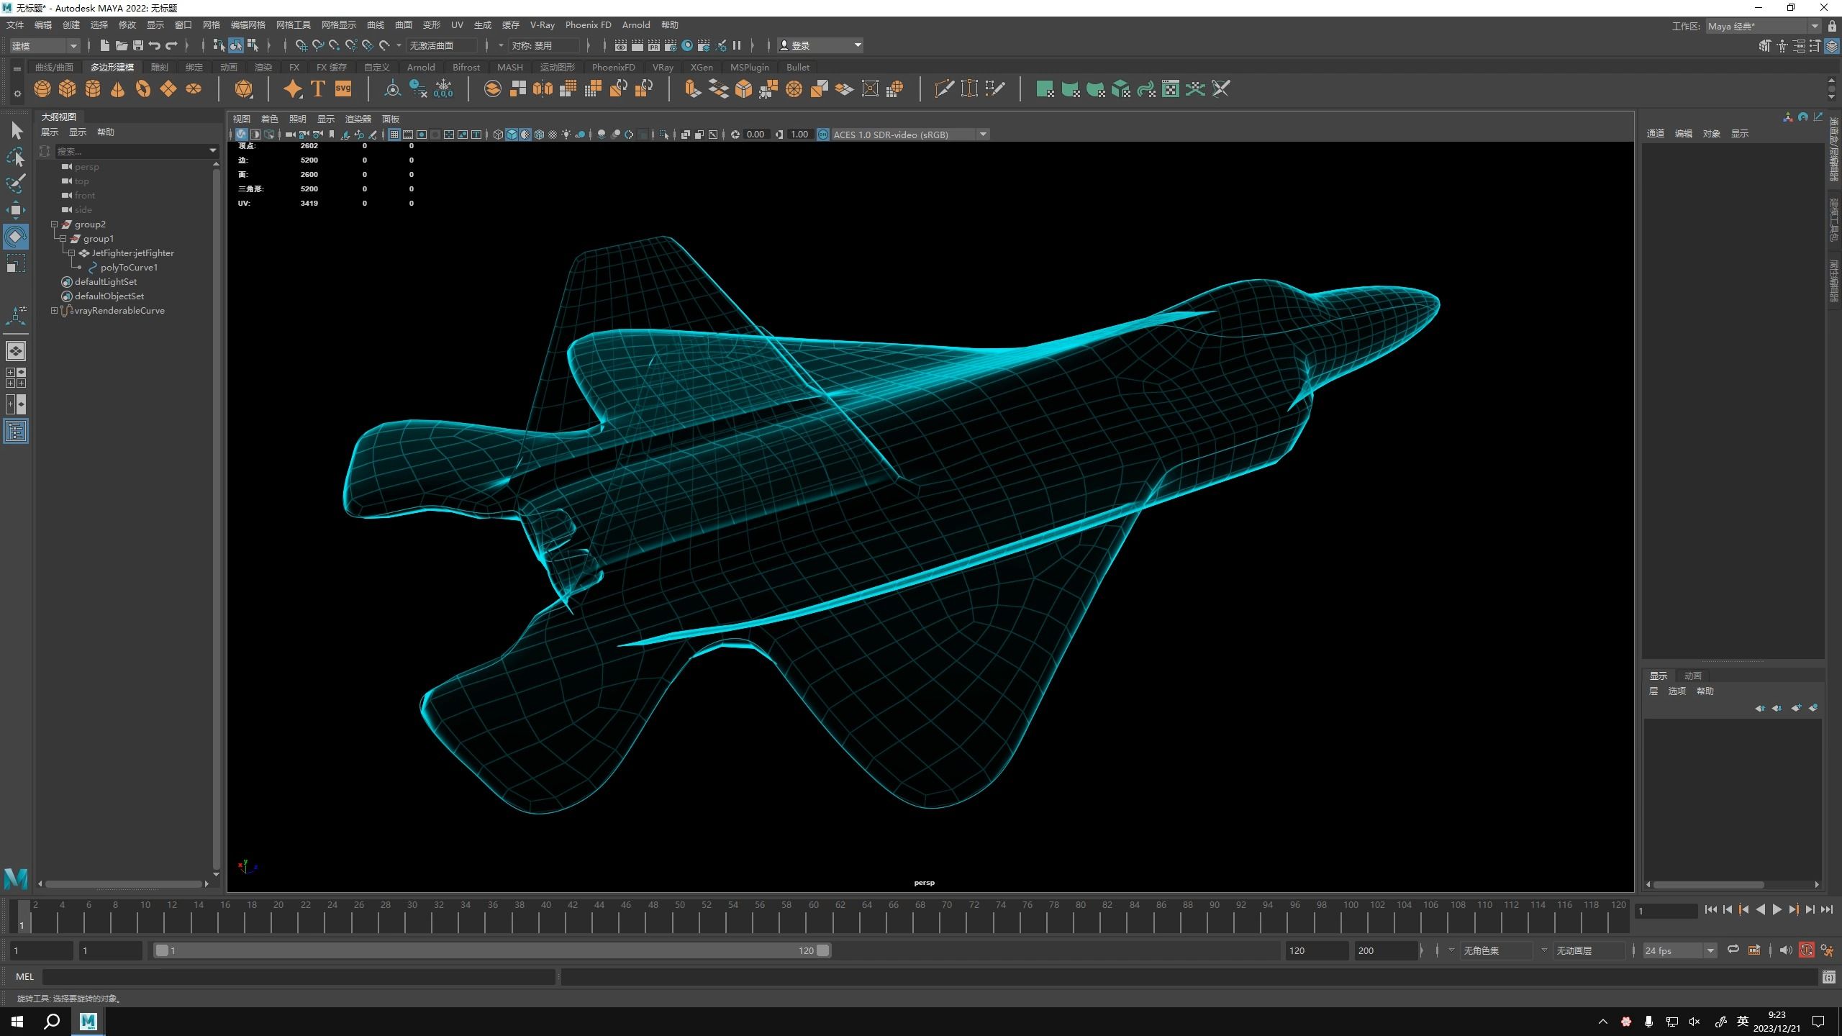Select polyToCurve1 in the outliner
The height and width of the screenshot is (1036, 1842).
(129, 268)
